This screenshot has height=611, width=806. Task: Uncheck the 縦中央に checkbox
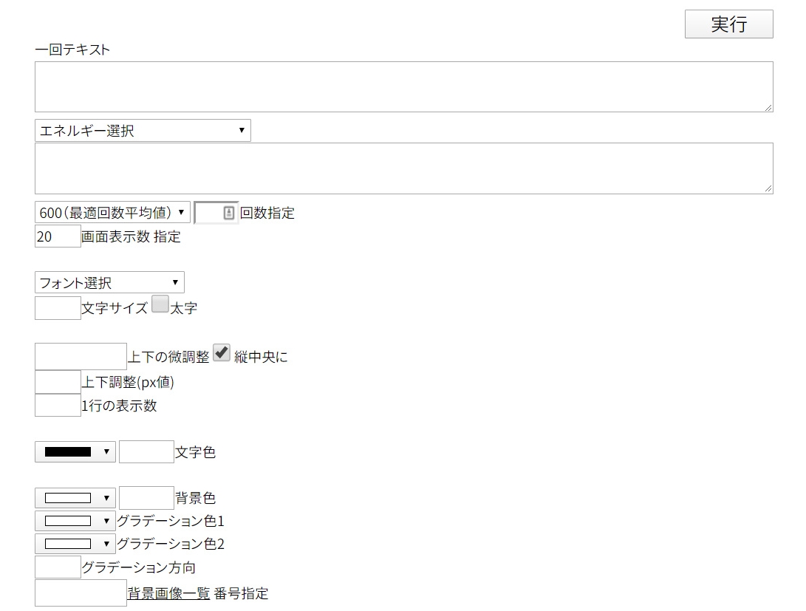click(x=222, y=354)
